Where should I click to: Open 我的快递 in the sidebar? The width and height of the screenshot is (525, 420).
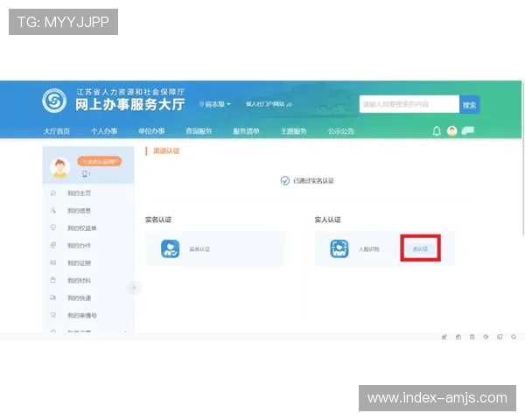[x=79, y=297]
